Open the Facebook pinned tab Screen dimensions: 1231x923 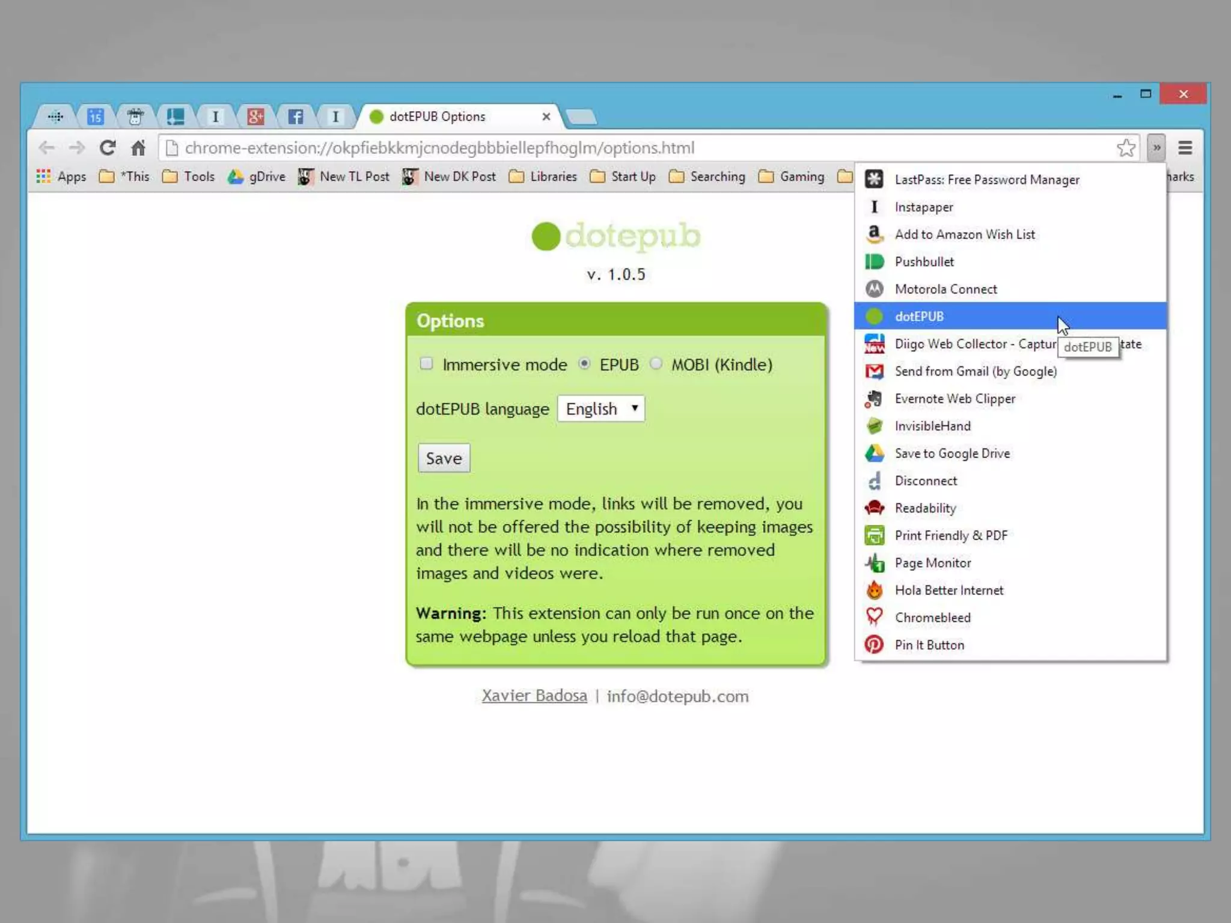click(295, 117)
